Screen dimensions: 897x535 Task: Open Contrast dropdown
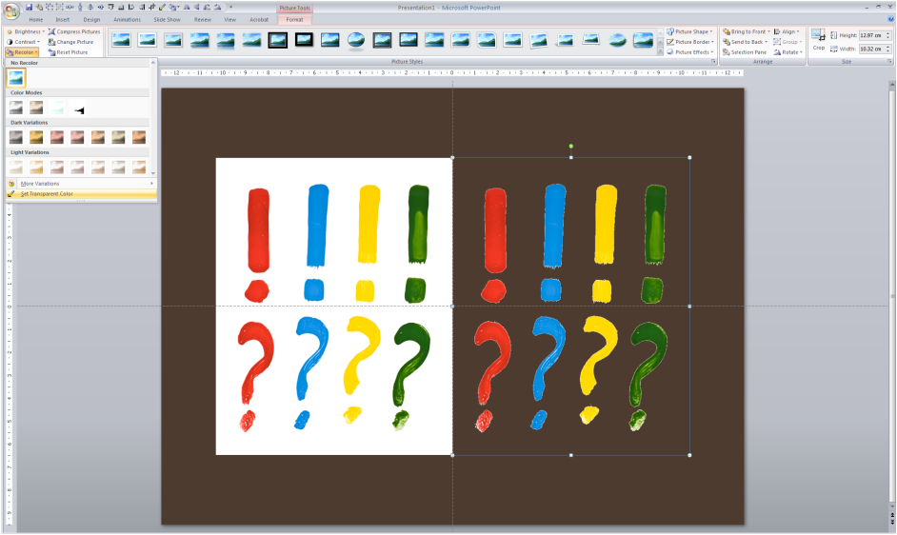[x=24, y=42]
